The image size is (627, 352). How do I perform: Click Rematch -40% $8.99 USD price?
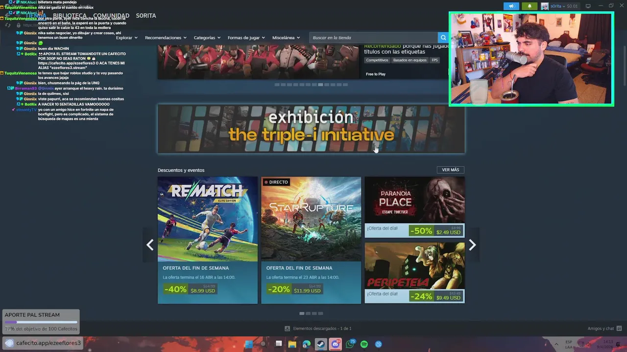(190, 289)
